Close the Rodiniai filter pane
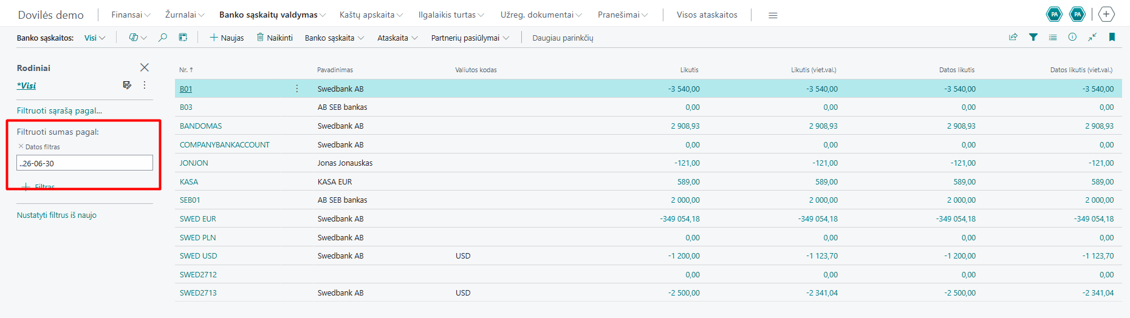The width and height of the screenshot is (1130, 318). [144, 67]
